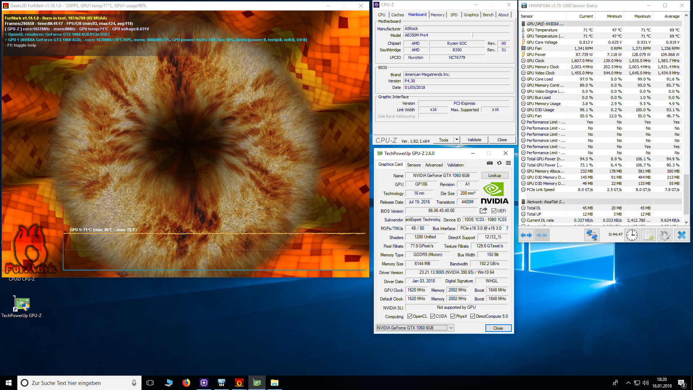Open the GPU selection dropdown in GPU-Z

coord(451,328)
